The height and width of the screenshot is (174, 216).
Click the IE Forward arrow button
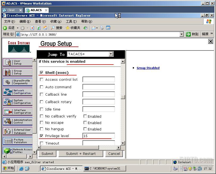(x=22, y=28)
